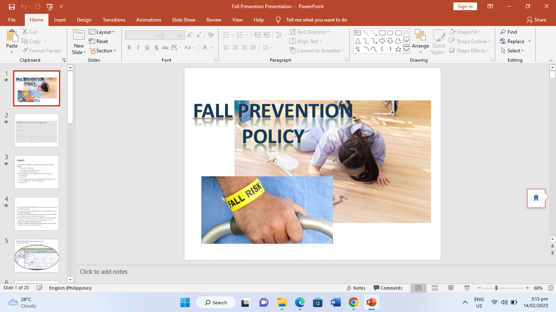Open the Select dropdown in Editing
Image resolution: width=556 pixels, height=312 pixels.
(512, 51)
